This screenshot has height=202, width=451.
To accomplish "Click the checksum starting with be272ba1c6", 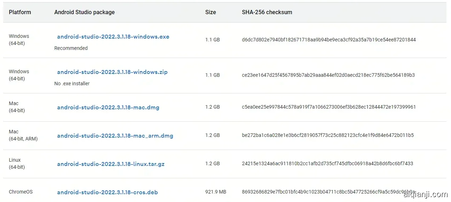I will click(328, 135).
